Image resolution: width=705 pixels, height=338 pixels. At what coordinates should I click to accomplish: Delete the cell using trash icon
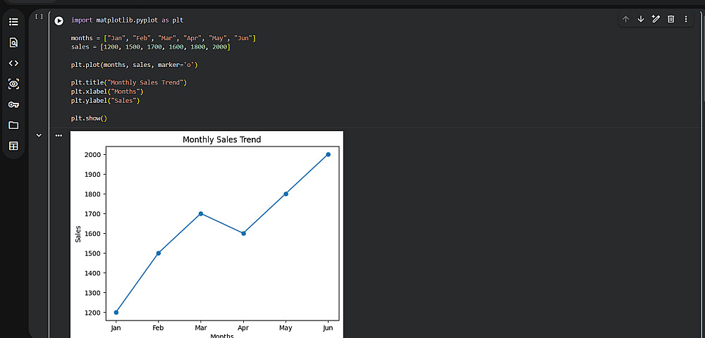pyautogui.click(x=671, y=19)
